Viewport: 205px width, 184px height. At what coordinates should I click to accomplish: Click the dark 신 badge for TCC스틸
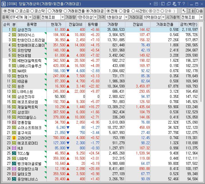click(x=14, y=153)
